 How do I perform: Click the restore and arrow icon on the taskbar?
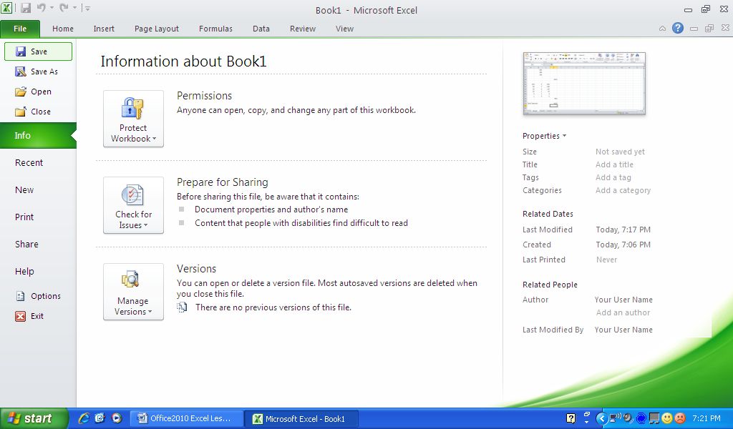tap(587, 418)
